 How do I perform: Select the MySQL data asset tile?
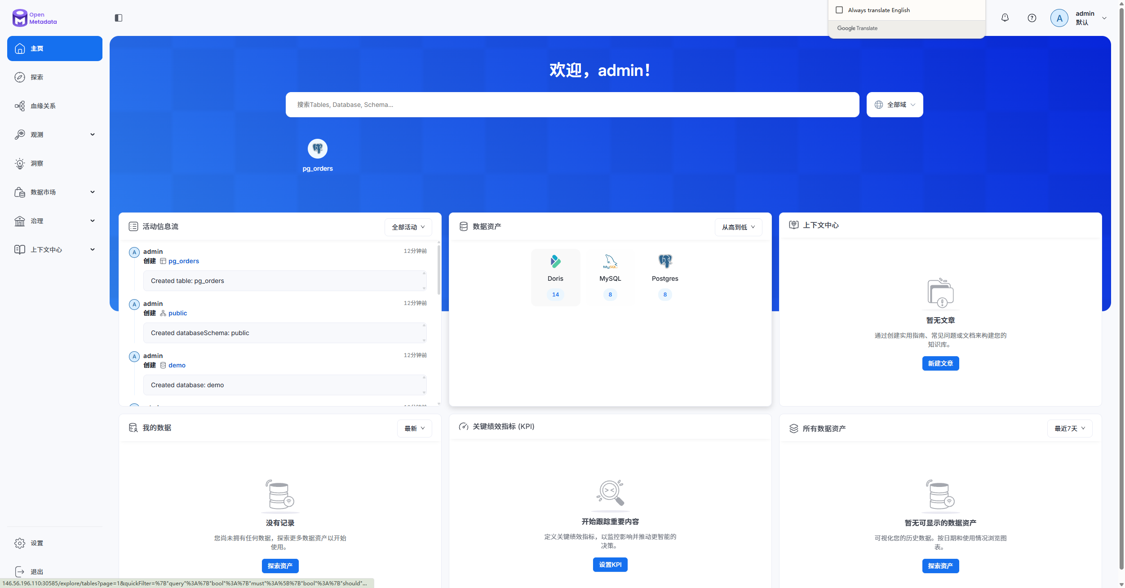610,277
